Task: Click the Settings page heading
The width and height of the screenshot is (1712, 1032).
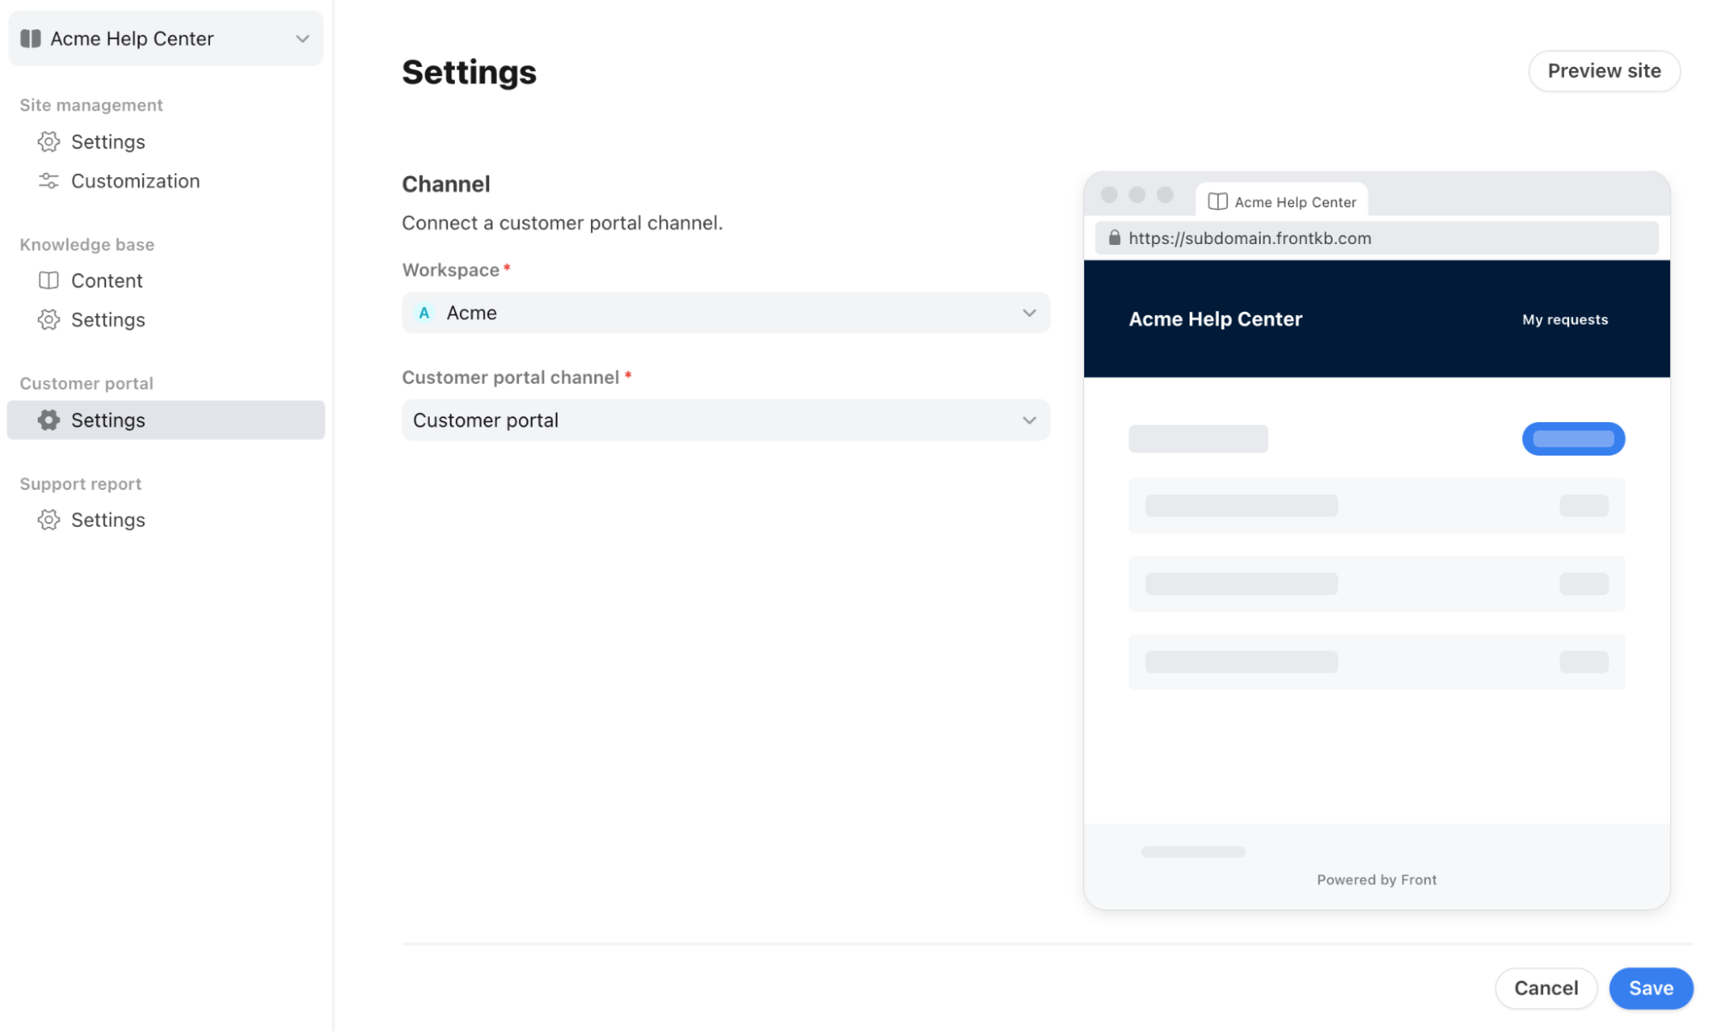Action: 469,72
